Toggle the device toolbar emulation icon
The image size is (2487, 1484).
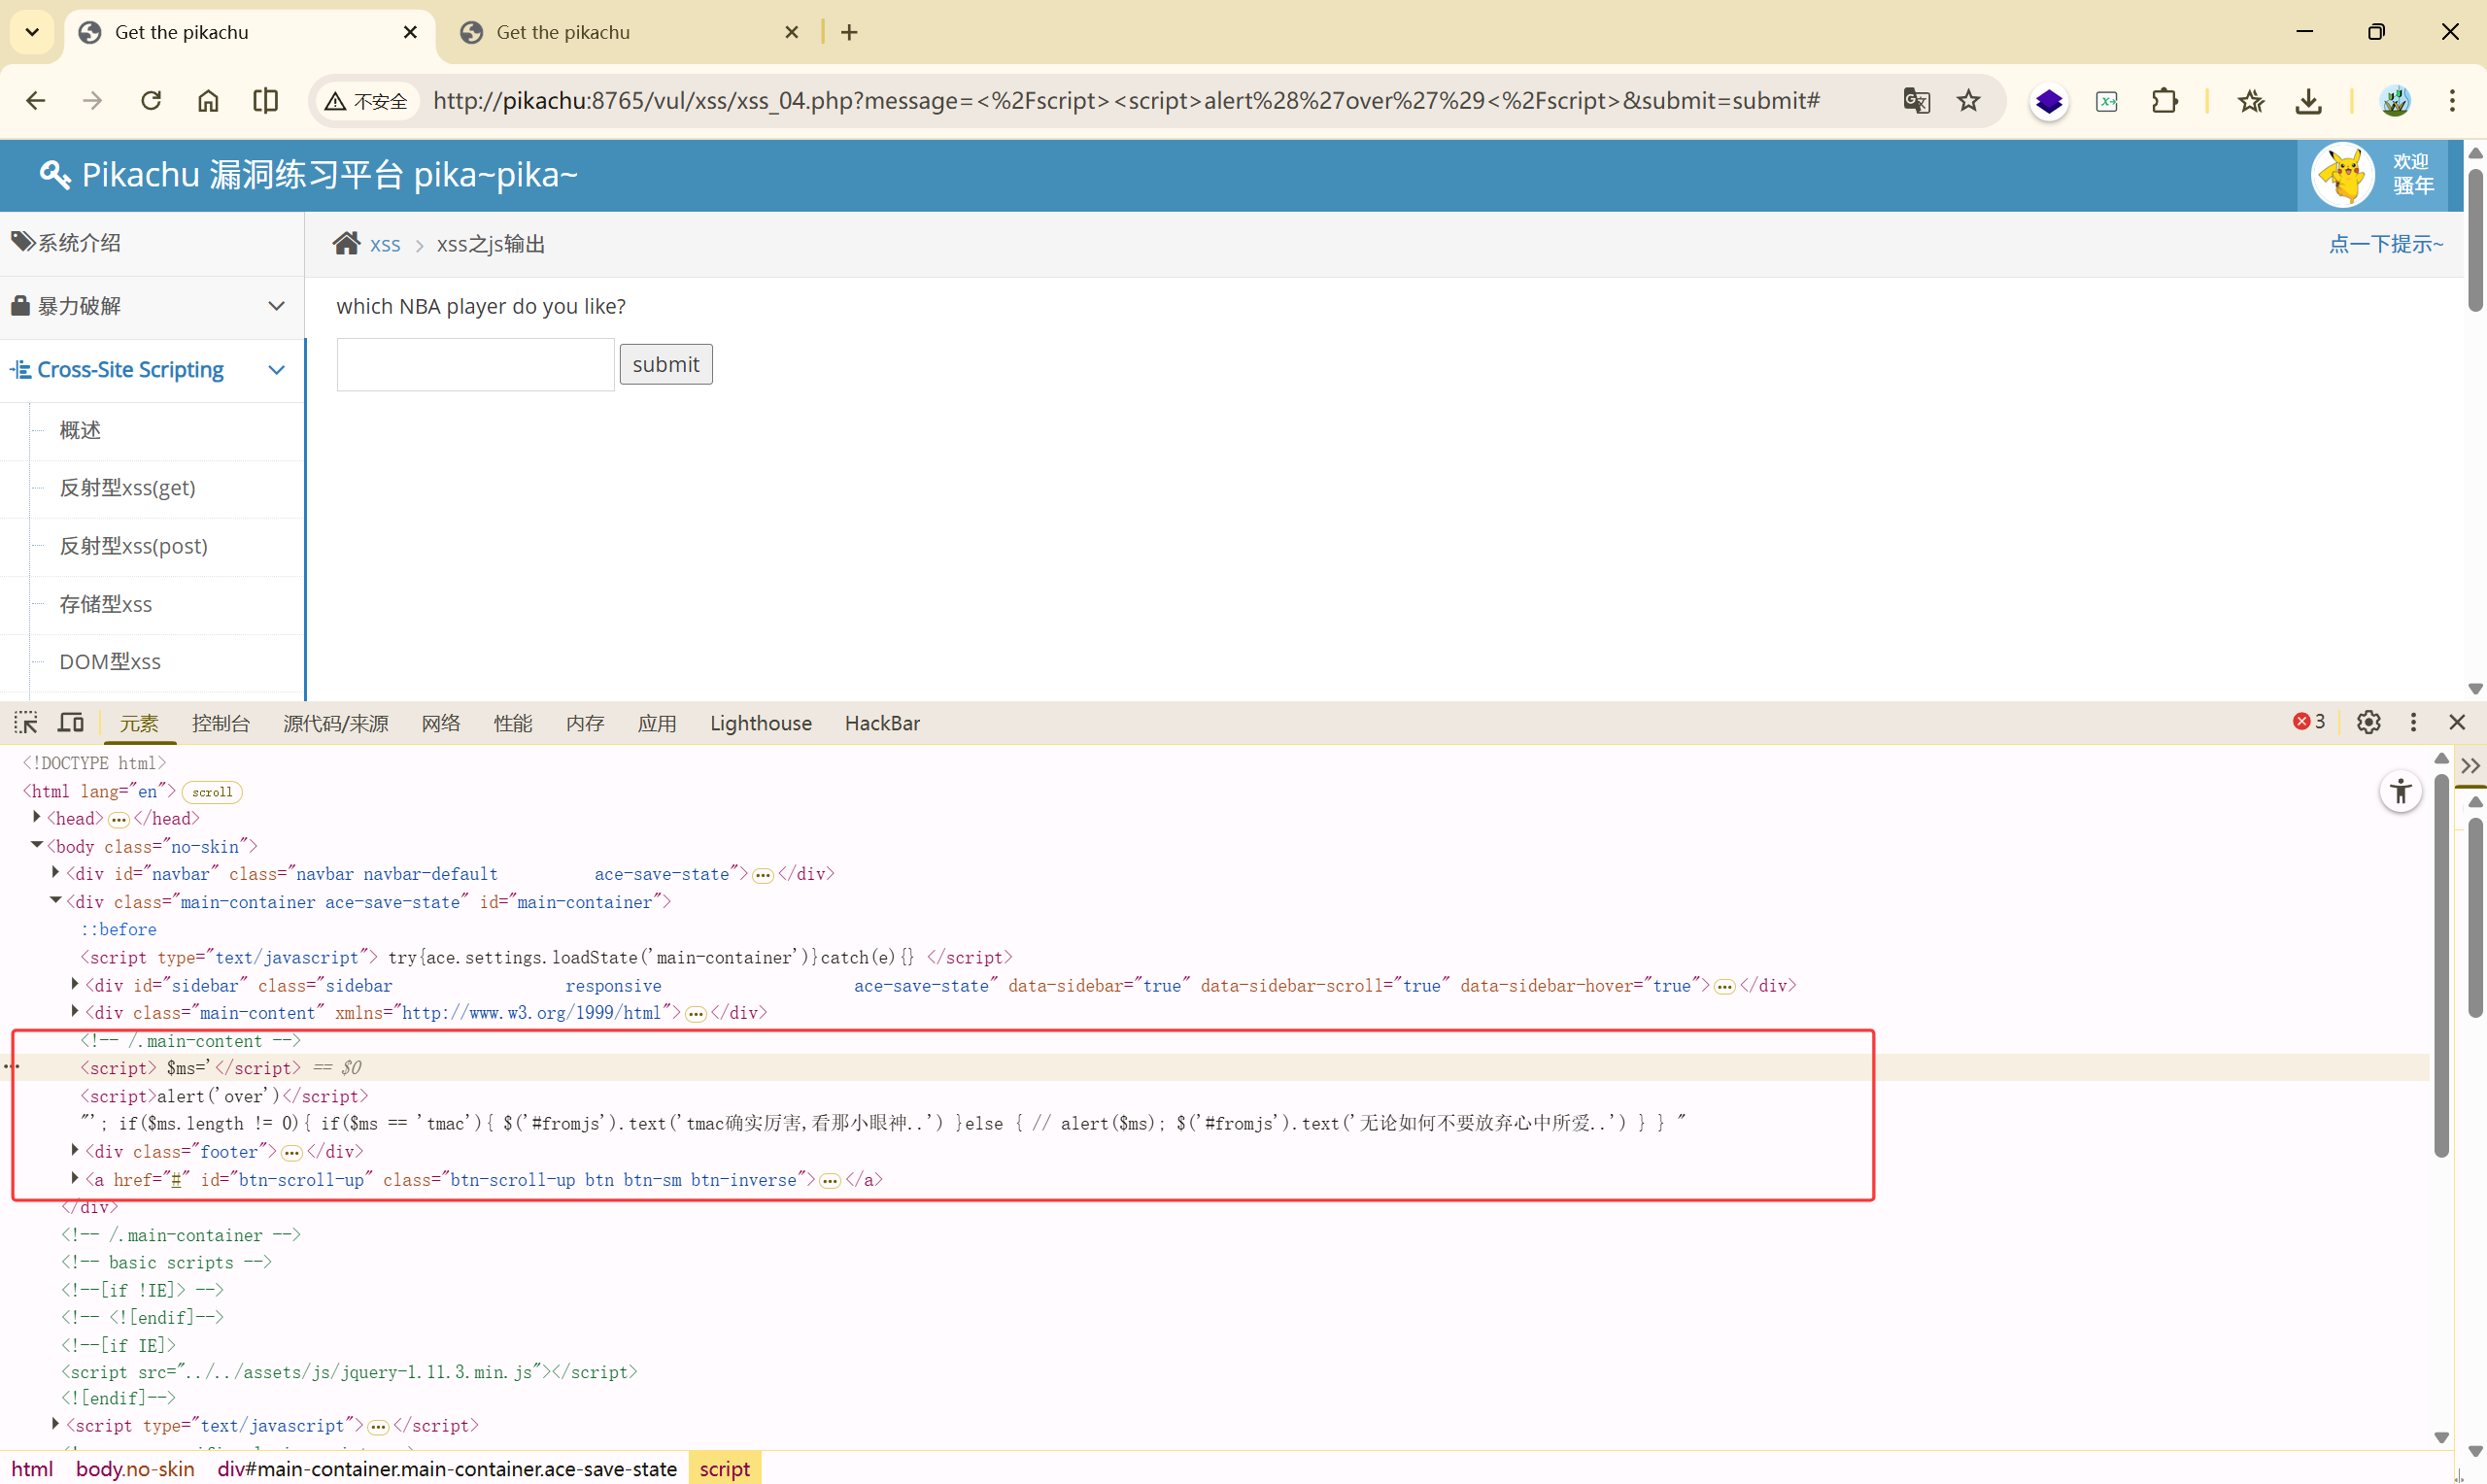point(70,722)
